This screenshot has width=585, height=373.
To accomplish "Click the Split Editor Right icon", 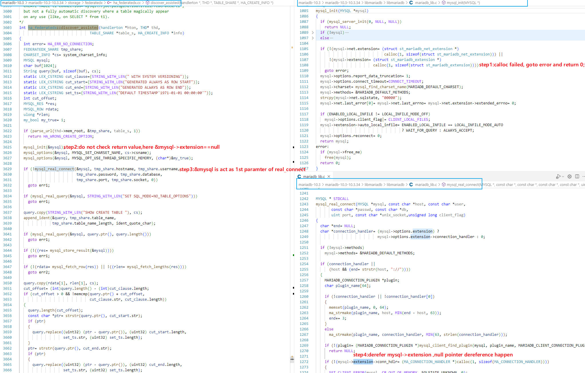I will coord(577,176).
